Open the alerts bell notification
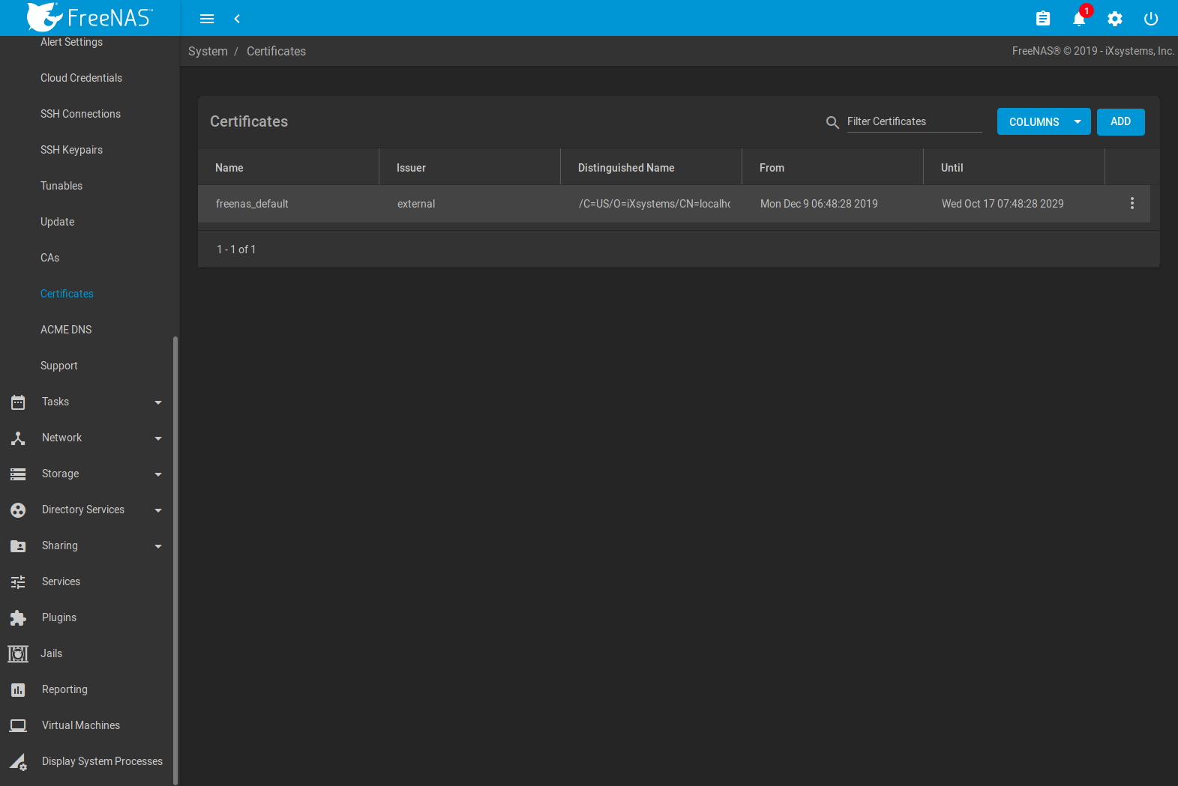 (x=1079, y=19)
